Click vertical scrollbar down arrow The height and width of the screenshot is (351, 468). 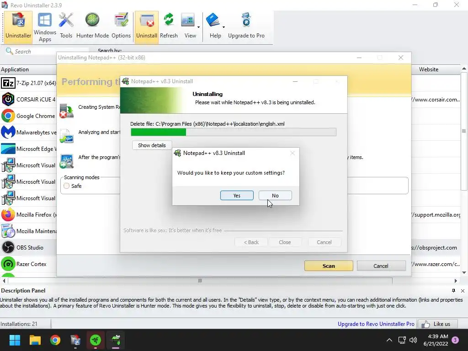coord(464,272)
